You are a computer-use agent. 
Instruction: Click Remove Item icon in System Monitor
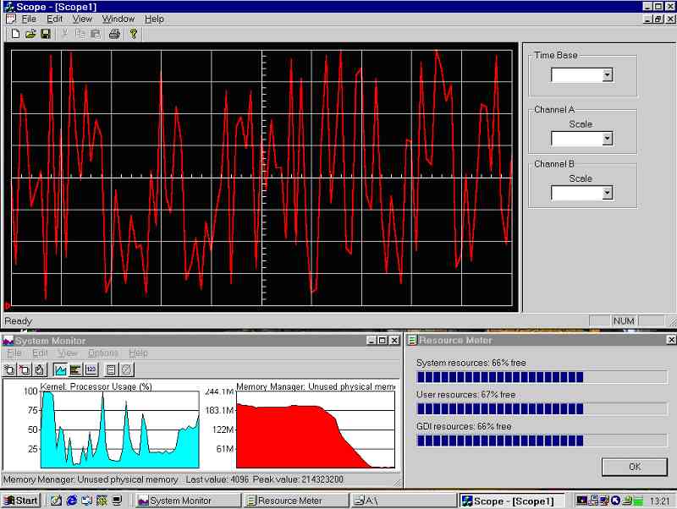tap(25, 369)
